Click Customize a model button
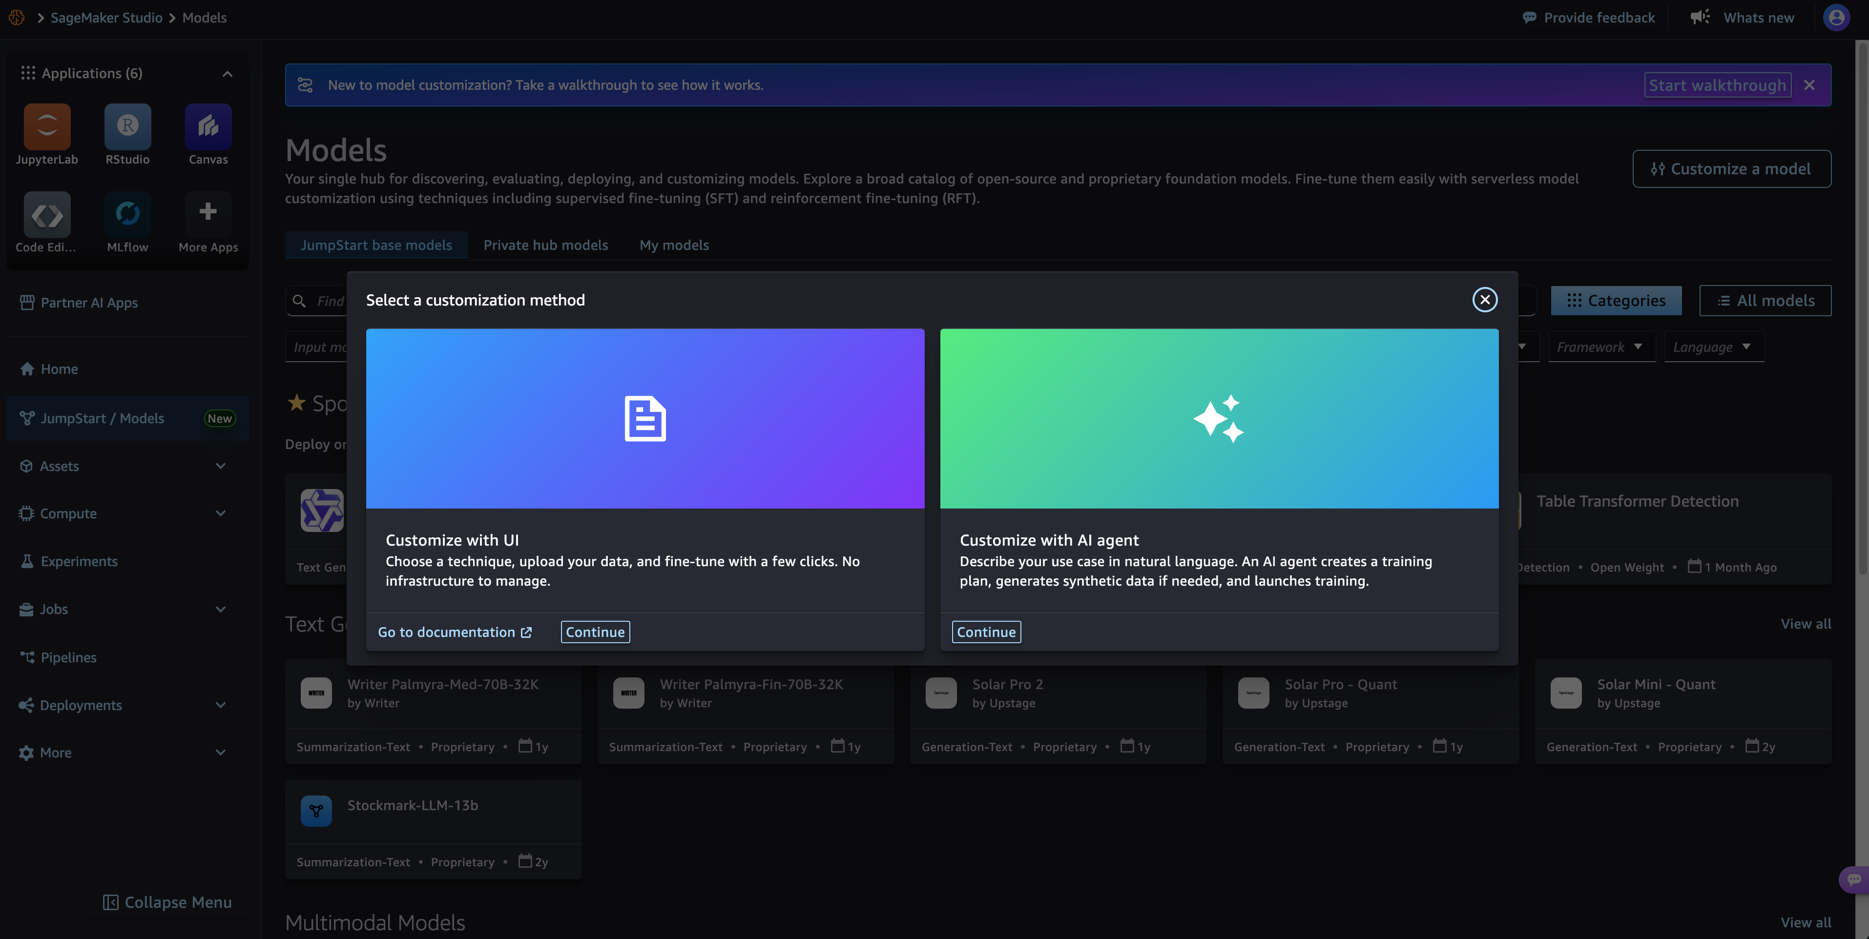 [1731, 168]
